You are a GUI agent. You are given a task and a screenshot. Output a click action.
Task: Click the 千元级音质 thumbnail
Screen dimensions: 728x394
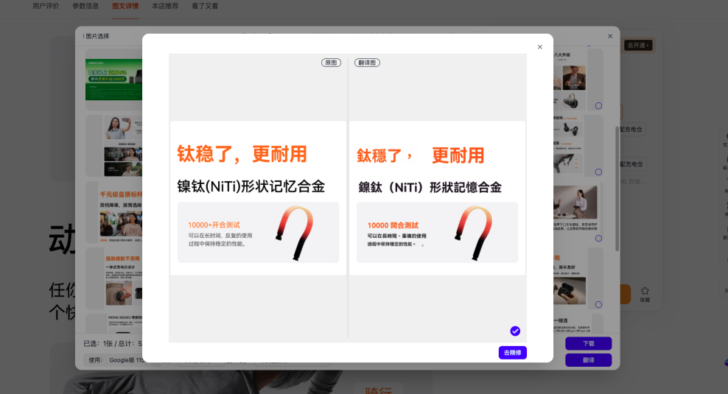(113, 212)
